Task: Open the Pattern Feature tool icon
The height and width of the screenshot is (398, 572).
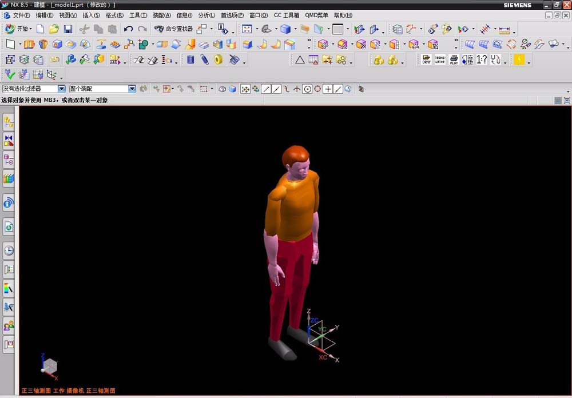Action: (x=116, y=45)
